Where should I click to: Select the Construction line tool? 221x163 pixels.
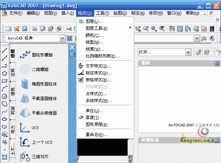[x=5, y=58]
